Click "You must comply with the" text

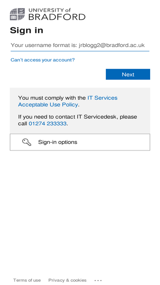click(52, 98)
